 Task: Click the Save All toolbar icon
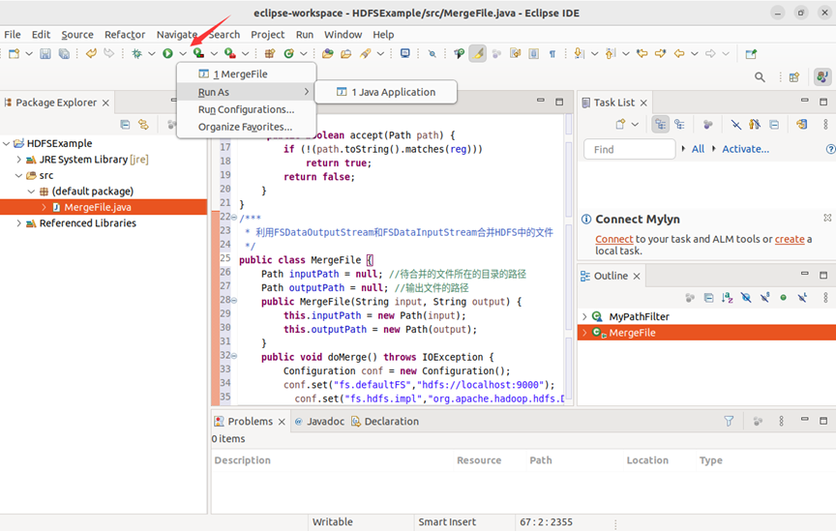coord(64,53)
